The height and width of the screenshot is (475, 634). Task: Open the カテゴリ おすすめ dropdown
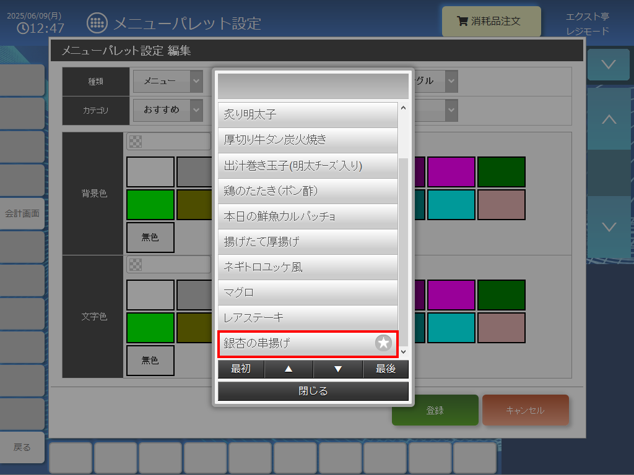(168, 110)
